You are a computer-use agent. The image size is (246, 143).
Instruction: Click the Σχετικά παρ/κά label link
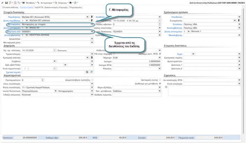coord(13,72)
